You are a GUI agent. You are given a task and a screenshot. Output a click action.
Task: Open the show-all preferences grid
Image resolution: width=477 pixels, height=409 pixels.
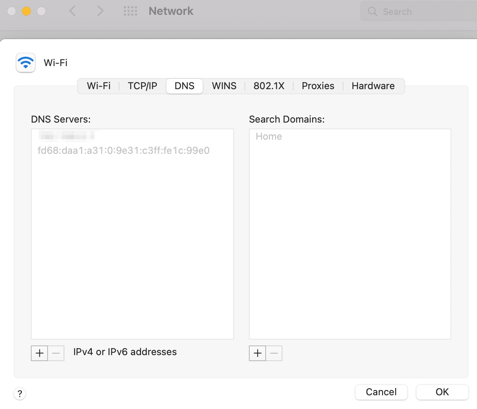130,11
